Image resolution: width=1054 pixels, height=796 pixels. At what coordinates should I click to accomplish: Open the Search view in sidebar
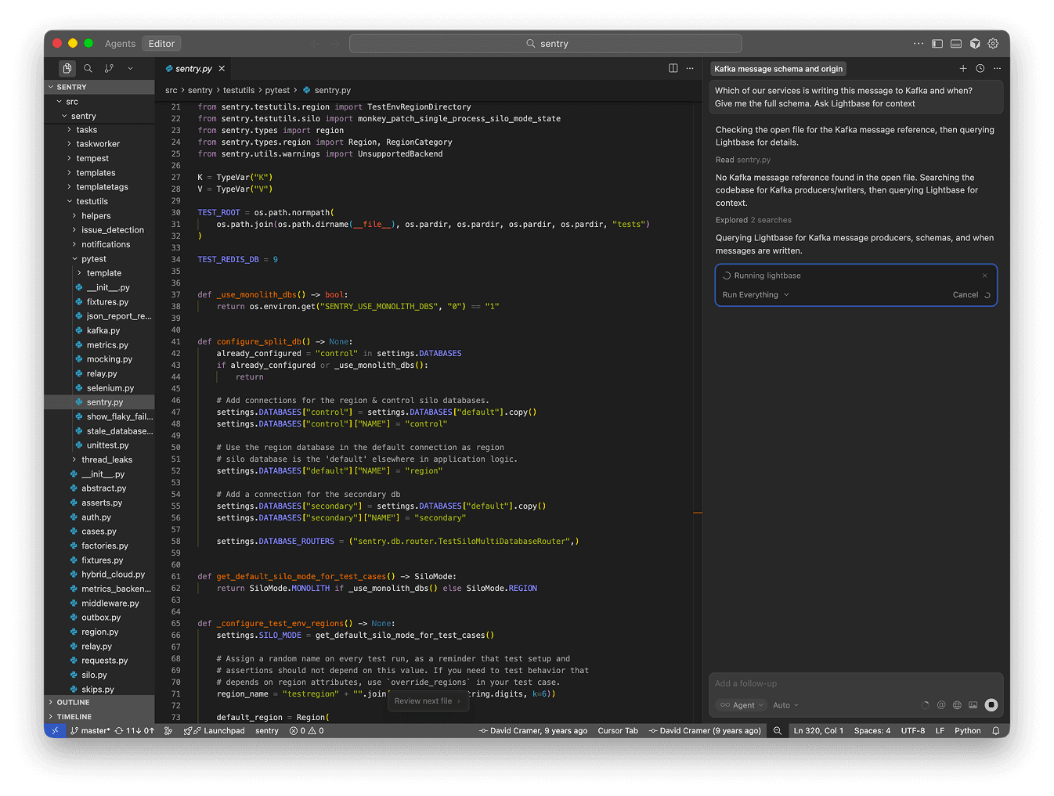tap(88, 69)
